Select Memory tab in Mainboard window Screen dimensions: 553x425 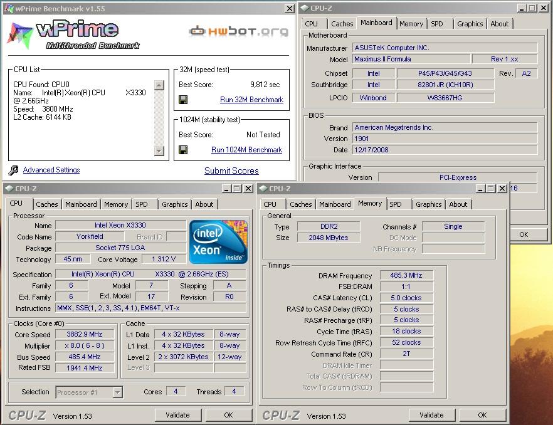point(411,24)
